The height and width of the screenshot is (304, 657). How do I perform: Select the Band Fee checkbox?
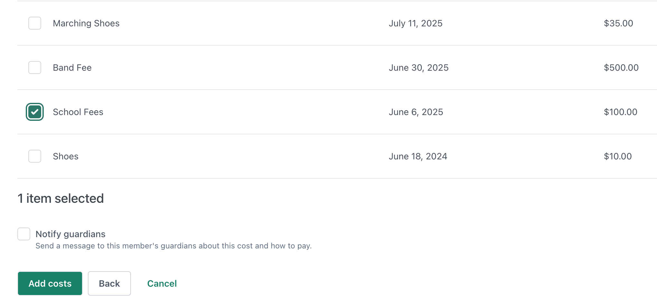[x=35, y=67]
